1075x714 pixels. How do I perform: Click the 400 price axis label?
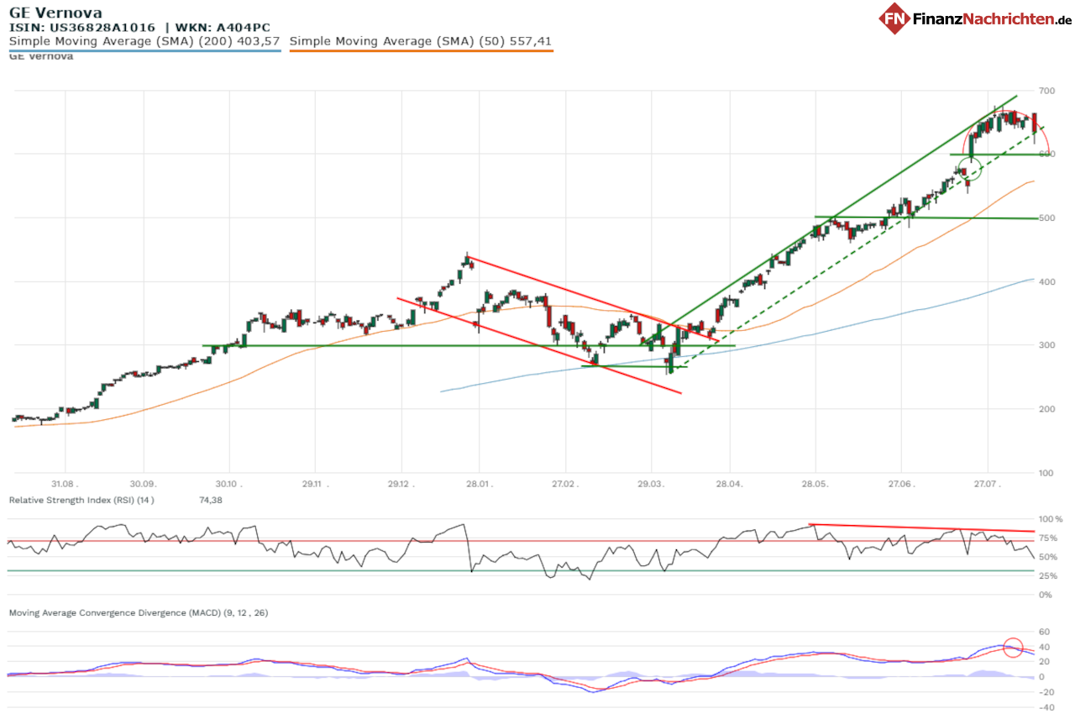[x=1046, y=281]
